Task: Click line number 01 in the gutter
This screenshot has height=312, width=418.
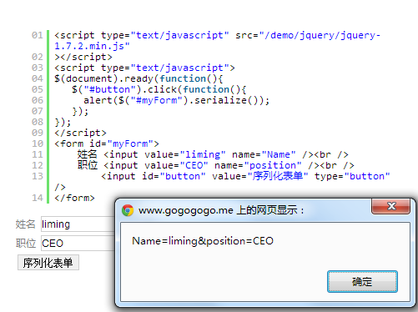Action: point(38,35)
